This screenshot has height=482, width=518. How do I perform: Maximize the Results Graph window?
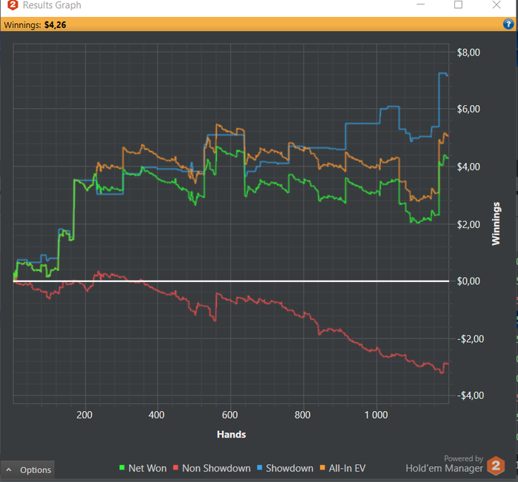point(458,4)
